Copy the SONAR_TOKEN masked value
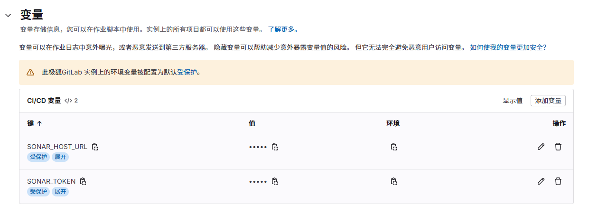This screenshot has width=589, height=205. point(274,181)
